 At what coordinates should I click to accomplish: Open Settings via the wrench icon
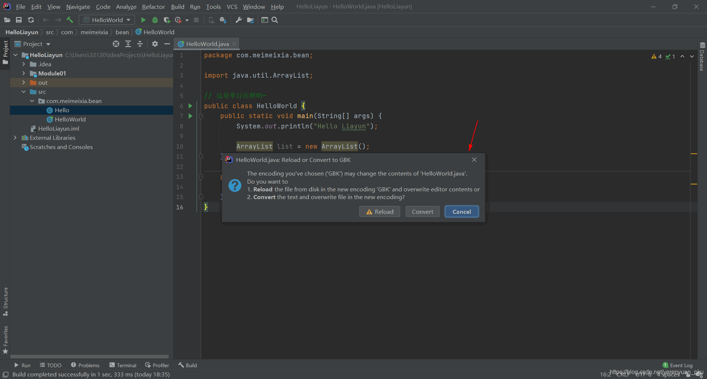[x=239, y=20]
